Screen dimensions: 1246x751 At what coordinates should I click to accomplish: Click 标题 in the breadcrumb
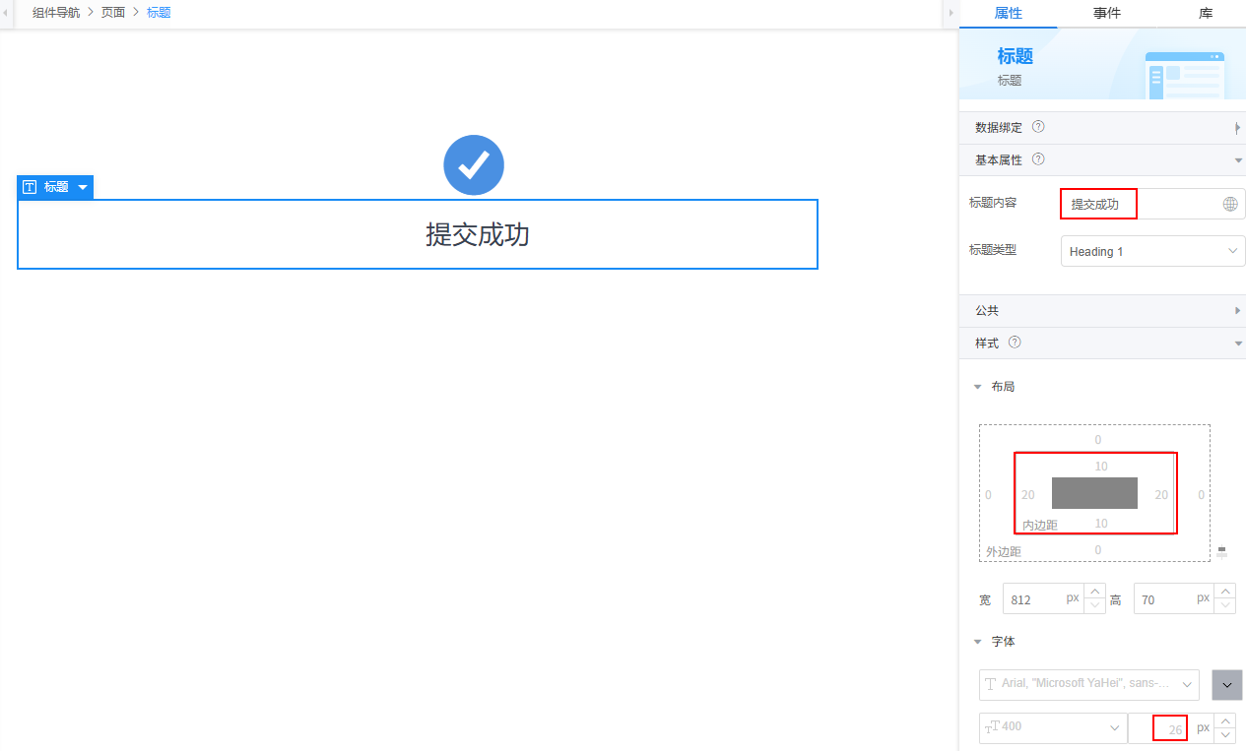[x=159, y=13]
